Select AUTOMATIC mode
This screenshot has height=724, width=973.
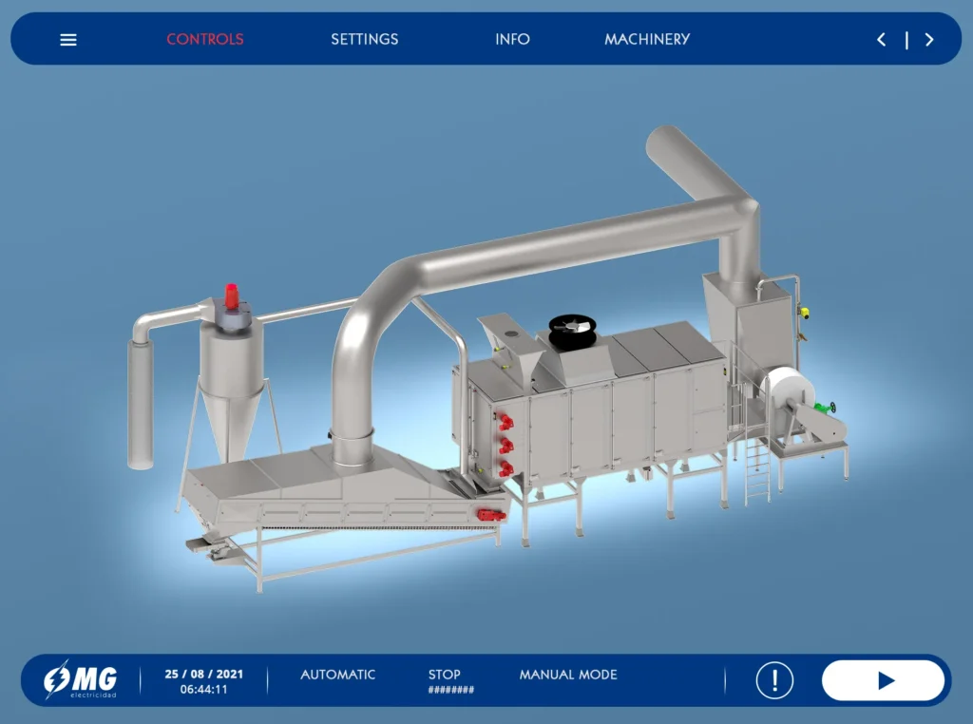coord(337,675)
